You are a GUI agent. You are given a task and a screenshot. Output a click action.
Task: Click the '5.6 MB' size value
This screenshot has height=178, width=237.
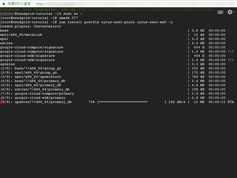[x=198, y=81]
